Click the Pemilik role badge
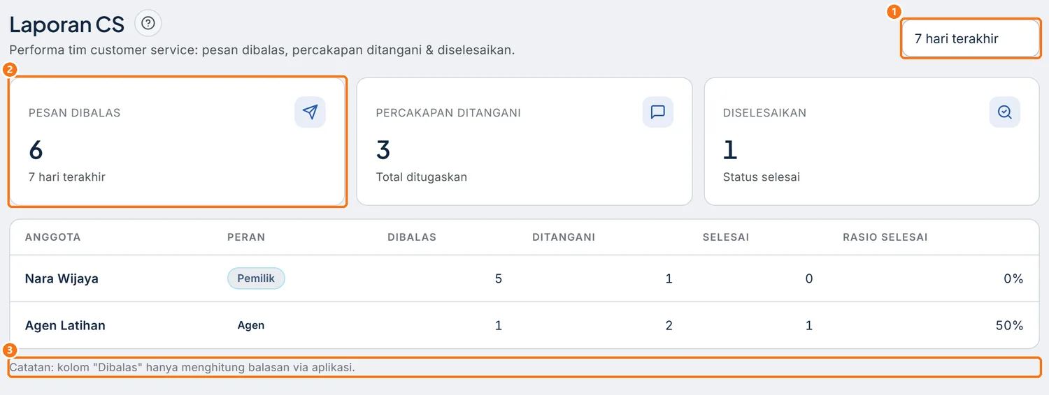 click(256, 278)
